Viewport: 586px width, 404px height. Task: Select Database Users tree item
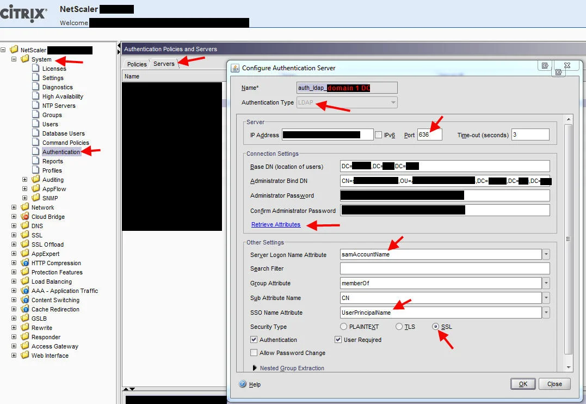[63, 133]
